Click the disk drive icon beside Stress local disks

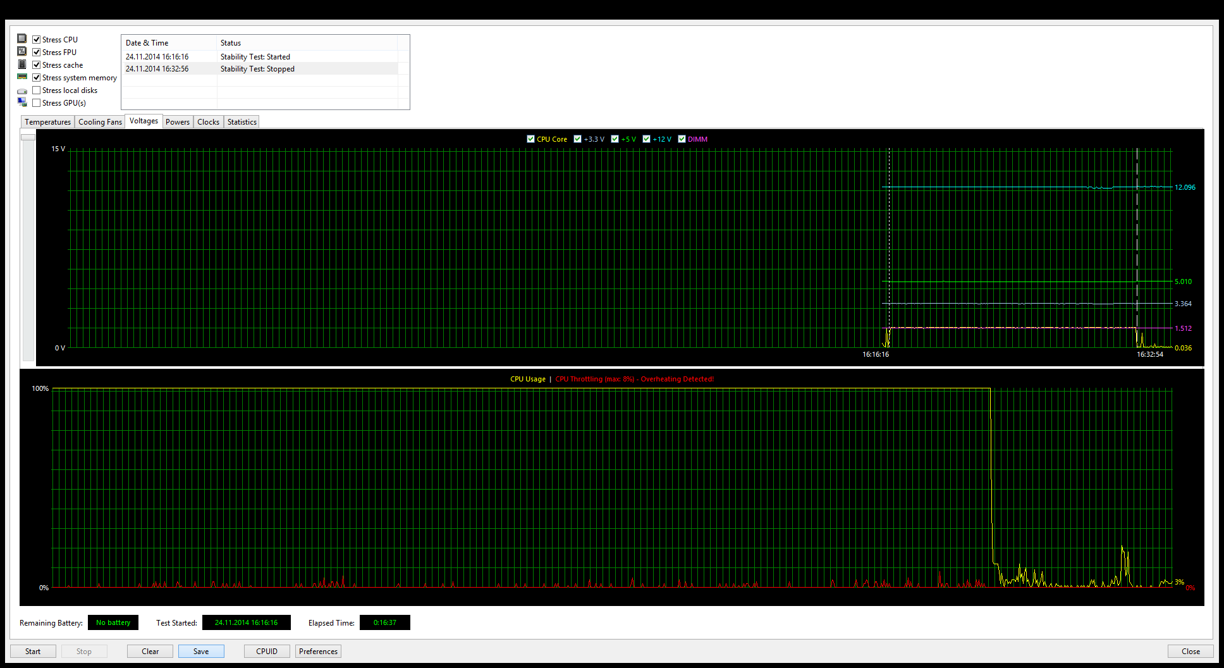pyautogui.click(x=22, y=91)
